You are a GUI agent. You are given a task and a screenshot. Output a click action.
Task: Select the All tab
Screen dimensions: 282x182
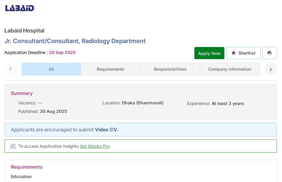[x=51, y=69]
